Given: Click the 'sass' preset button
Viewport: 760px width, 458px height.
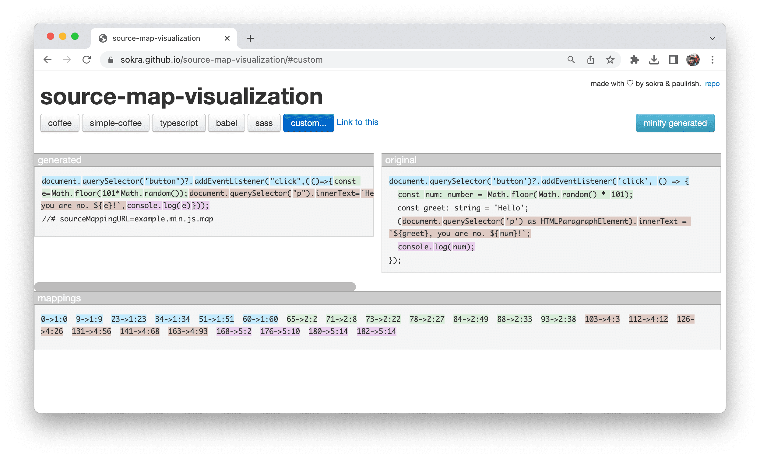Looking at the screenshot, I should tap(263, 123).
